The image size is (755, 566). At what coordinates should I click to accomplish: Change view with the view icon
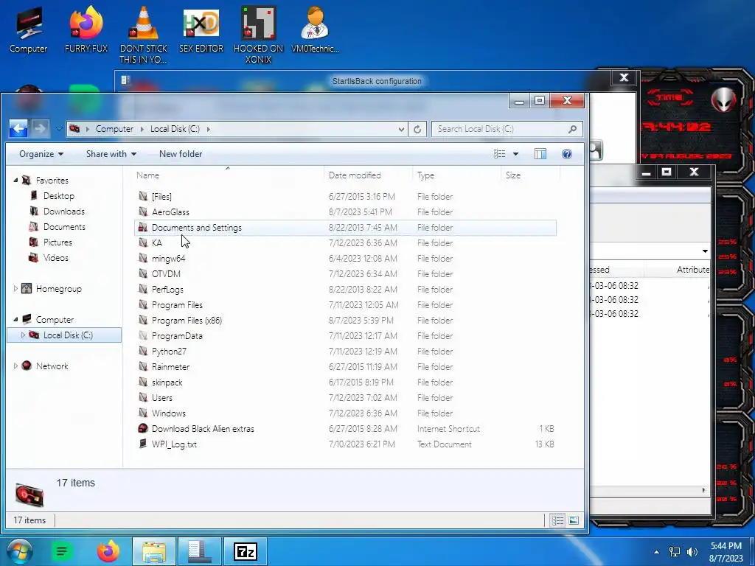click(x=499, y=154)
